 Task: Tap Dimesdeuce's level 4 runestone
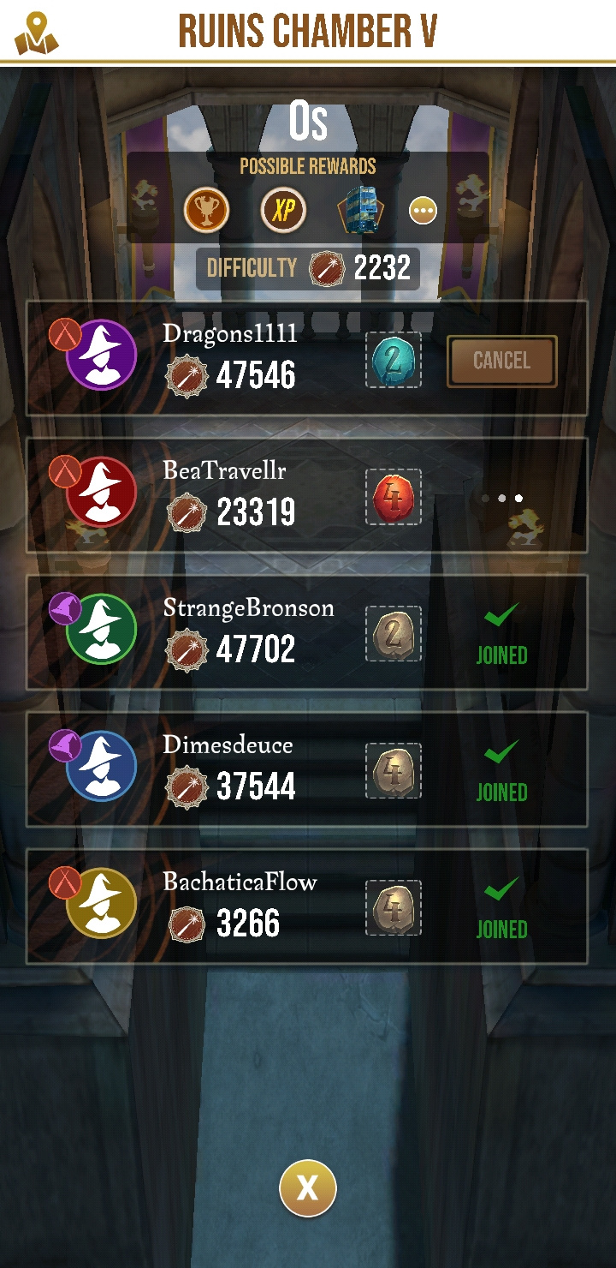click(x=394, y=771)
